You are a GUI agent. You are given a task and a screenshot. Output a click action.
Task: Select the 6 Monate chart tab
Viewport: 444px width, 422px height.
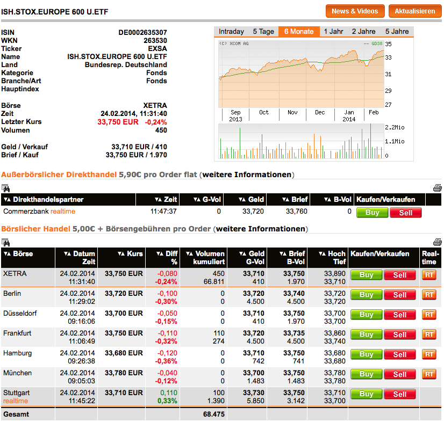pyautogui.click(x=299, y=31)
